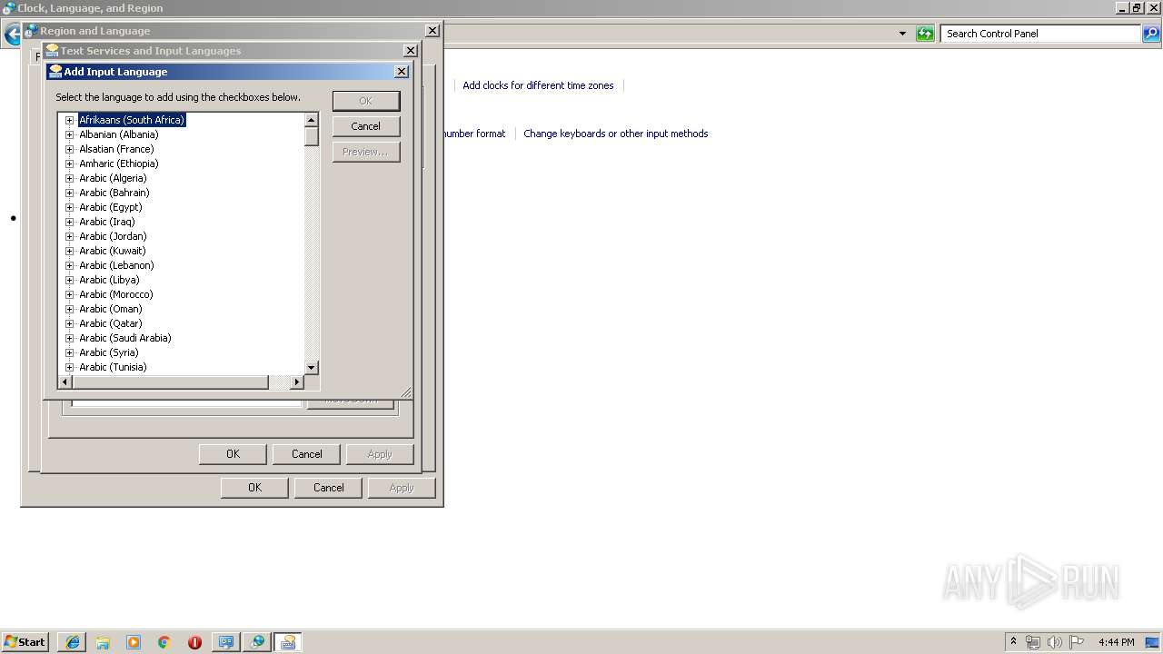This screenshot has height=654, width=1163.
Task: Click Cancel in Text Services and Input Languages
Action: (307, 454)
